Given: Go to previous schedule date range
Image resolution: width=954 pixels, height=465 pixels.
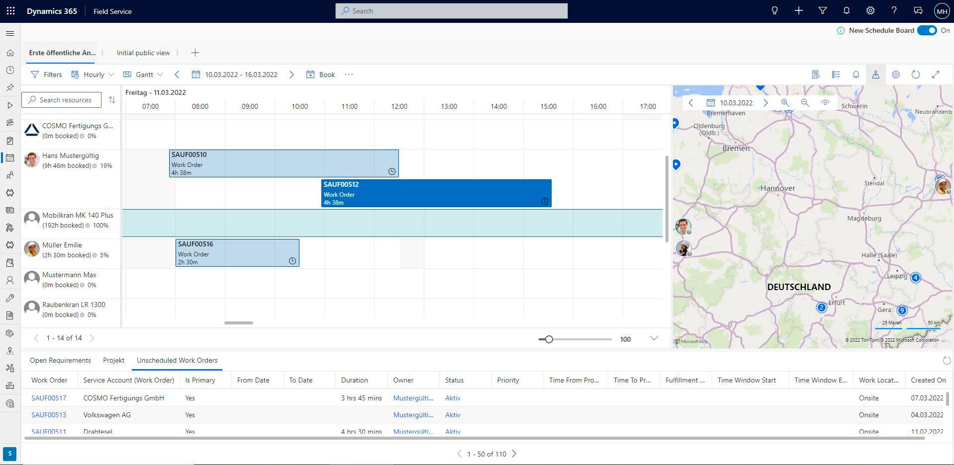Looking at the screenshot, I should point(177,75).
